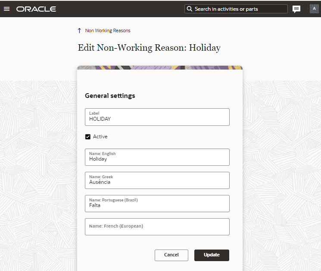Focus the empty Name: French (European) field
The height and width of the screenshot is (271, 321).
click(x=157, y=227)
